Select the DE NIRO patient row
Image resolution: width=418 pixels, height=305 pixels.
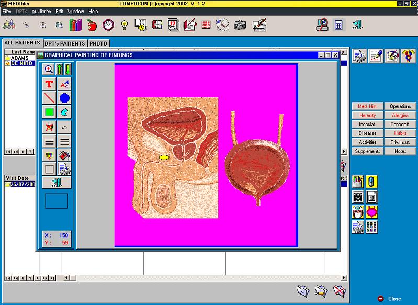tap(20, 63)
